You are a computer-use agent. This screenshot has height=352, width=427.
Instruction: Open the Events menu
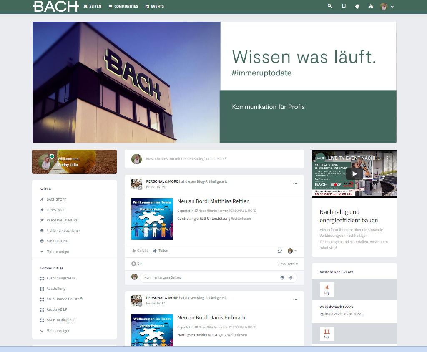pyautogui.click(x=155, y=6)
